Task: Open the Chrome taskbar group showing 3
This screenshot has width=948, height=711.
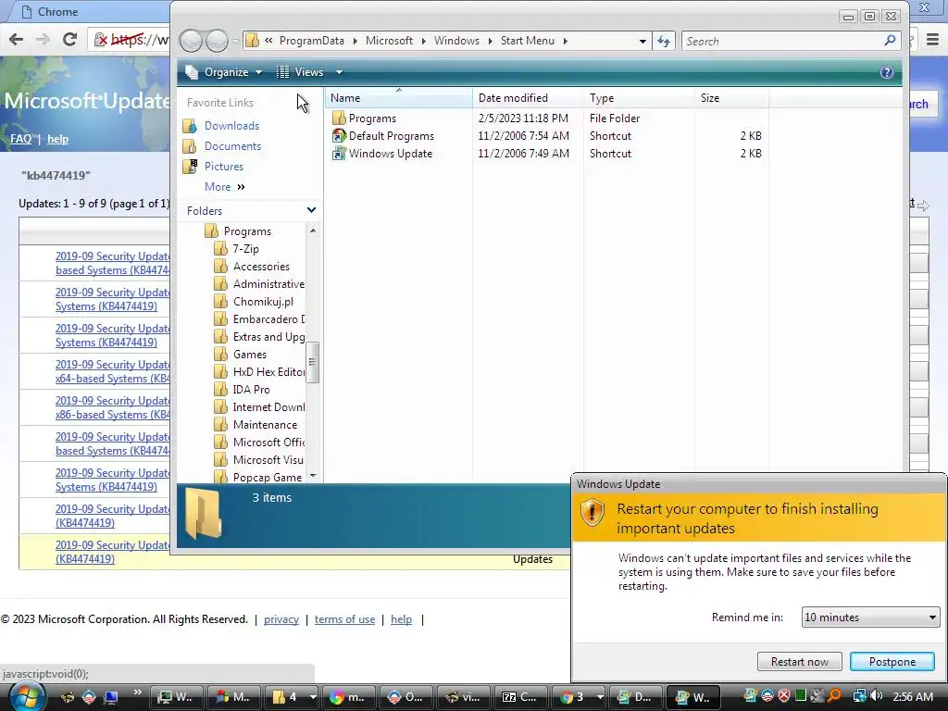Action: coord(580,697)
